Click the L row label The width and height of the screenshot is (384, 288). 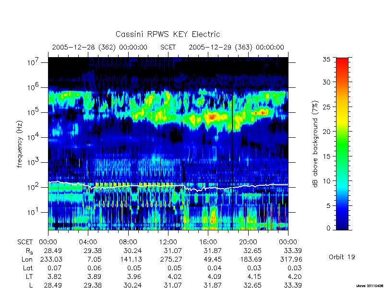(x=31, y=285)
